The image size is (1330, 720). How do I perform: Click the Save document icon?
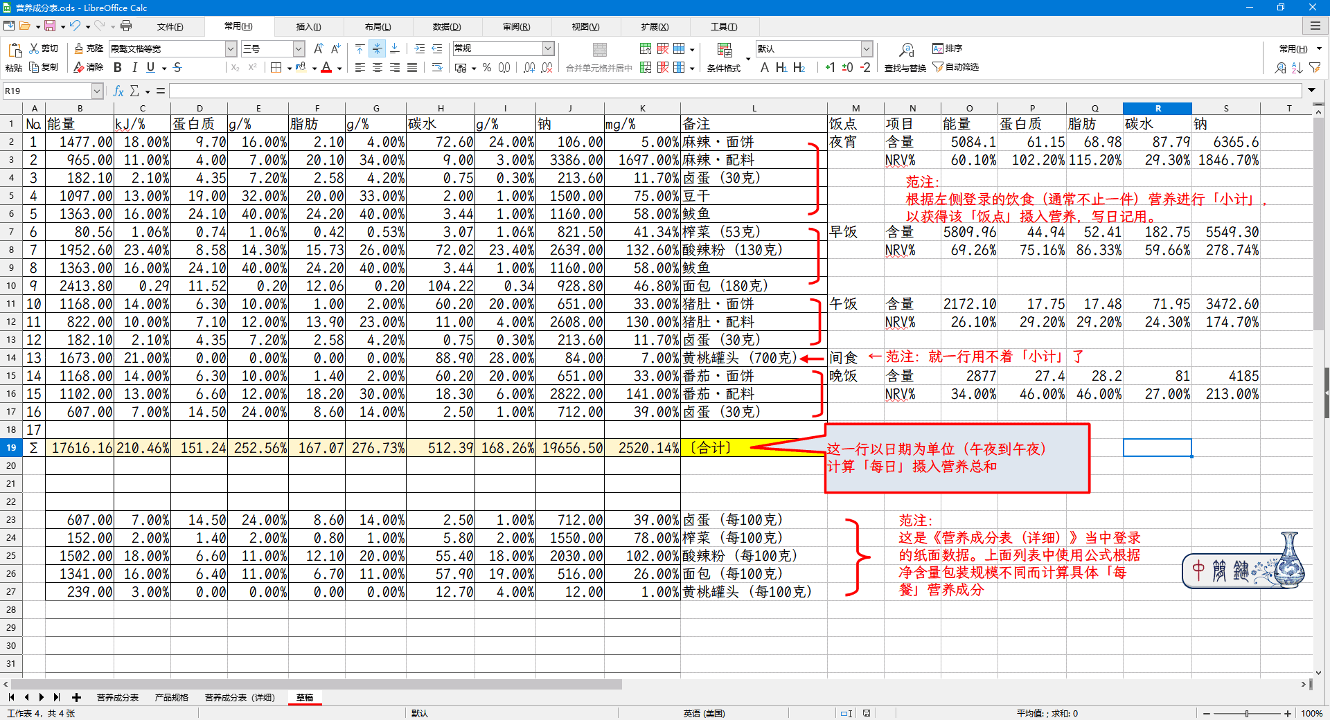[50, 26]
